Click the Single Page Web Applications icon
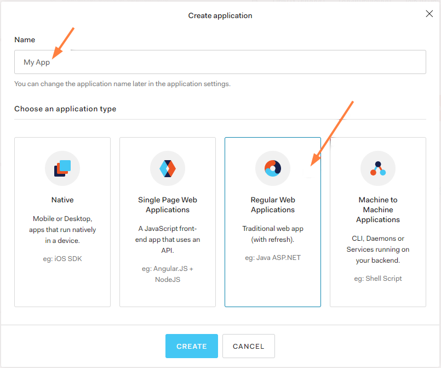Image resolution: width=441 pixels, height=368 pixels. pyautogui.click(x=168, y=168)
